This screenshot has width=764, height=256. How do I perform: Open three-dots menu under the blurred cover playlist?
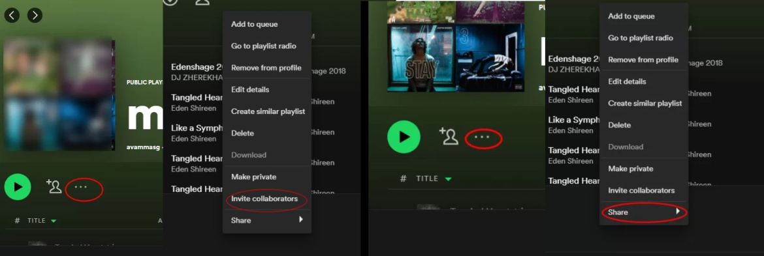coord(80,186)
